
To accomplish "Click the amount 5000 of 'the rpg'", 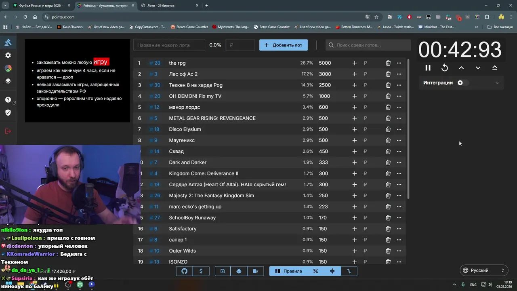I will tap(325, 63).
